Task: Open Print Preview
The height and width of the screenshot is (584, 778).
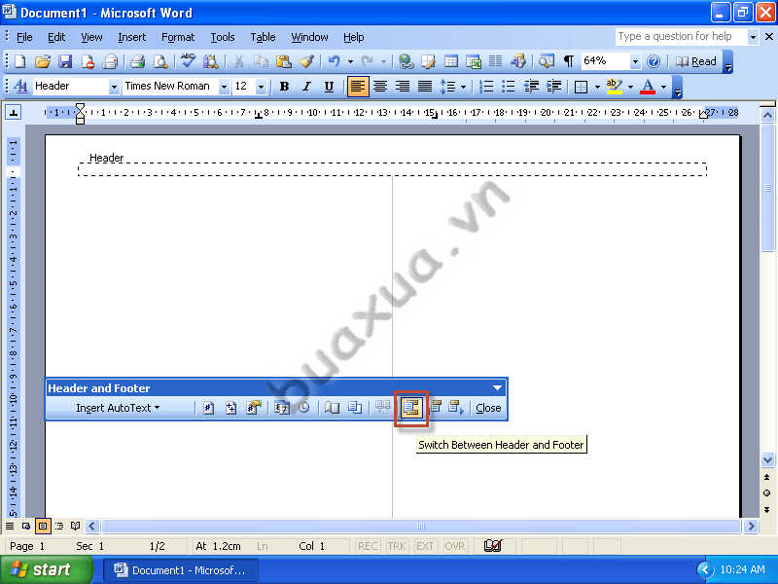Action: coord(160,61)
